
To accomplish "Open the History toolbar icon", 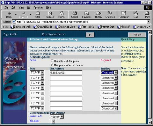I will (98, 13).
